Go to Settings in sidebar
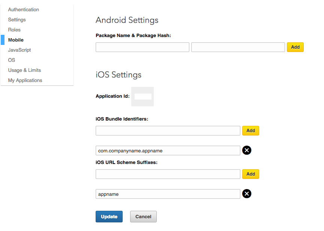The image size is (324, 231). [17, 19]
